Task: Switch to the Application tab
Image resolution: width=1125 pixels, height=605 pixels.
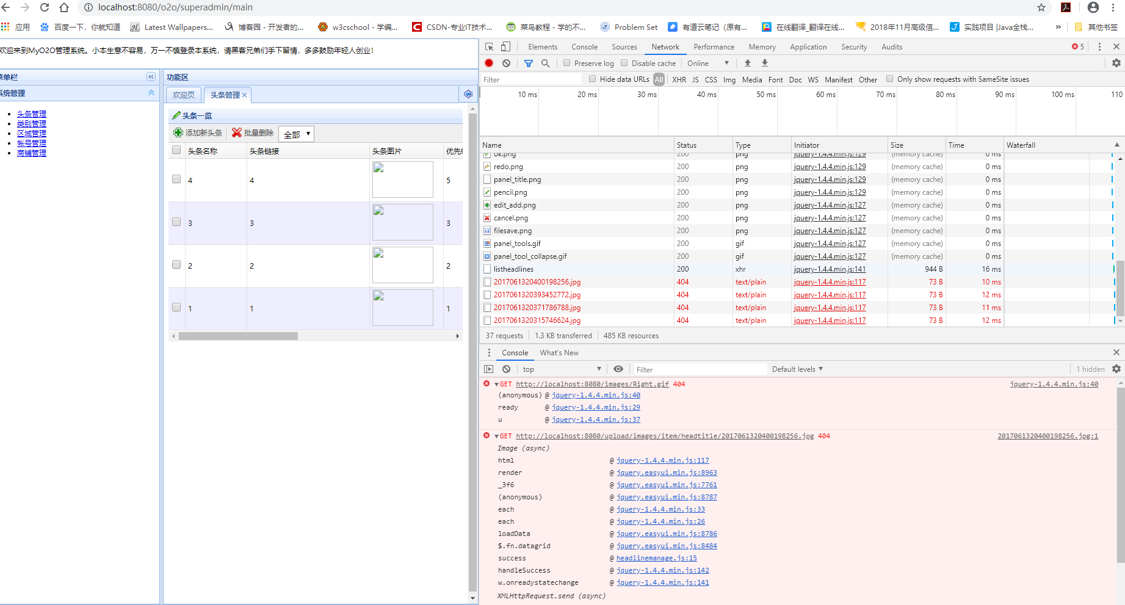Action: point(808,46)
